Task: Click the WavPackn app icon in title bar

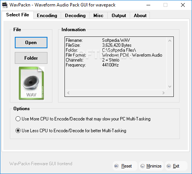Action: (5, 5)
